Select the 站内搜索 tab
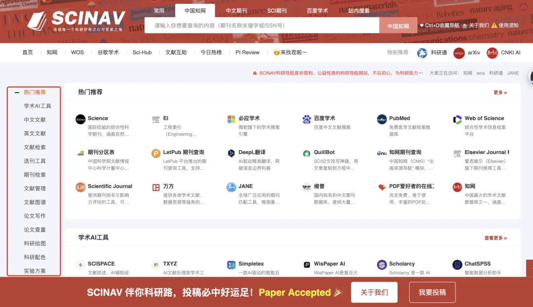The height and width of the screenshot is (307, 533). [x=359, y=10]
